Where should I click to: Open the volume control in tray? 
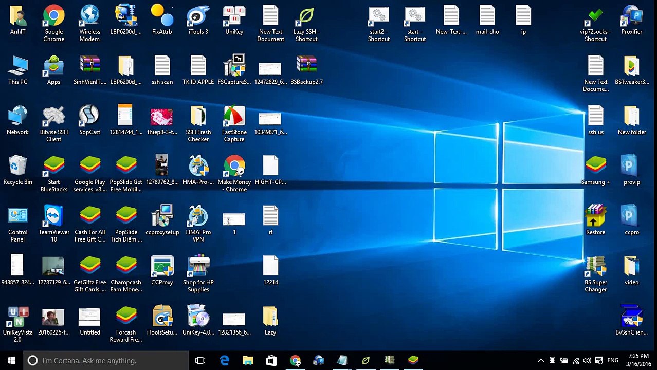(x=587, y=360)
